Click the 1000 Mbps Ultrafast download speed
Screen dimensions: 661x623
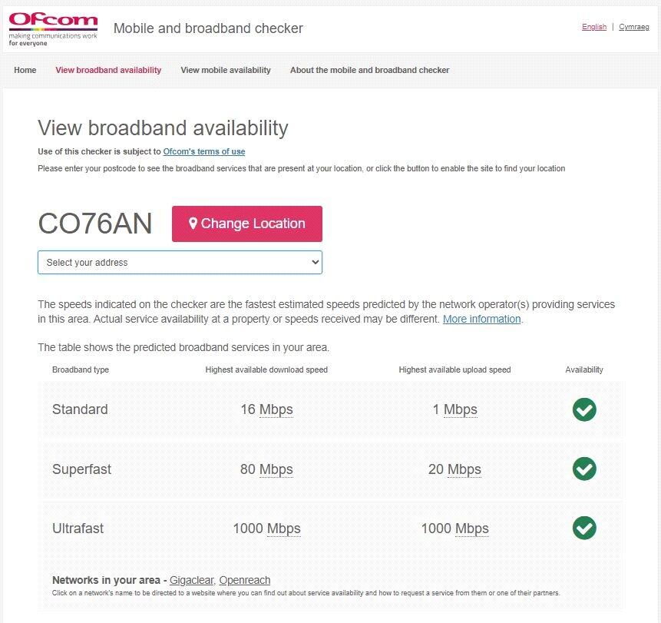pos(267,529)
